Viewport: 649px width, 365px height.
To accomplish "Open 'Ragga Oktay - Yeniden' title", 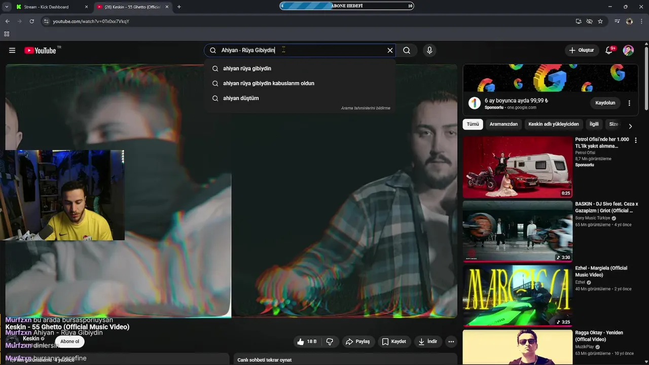I will [x=599, y=336].
